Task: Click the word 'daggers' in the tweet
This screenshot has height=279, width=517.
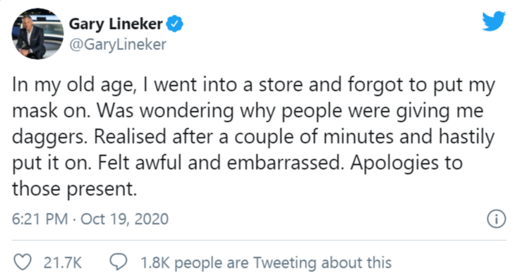Action: pos(49,137)
